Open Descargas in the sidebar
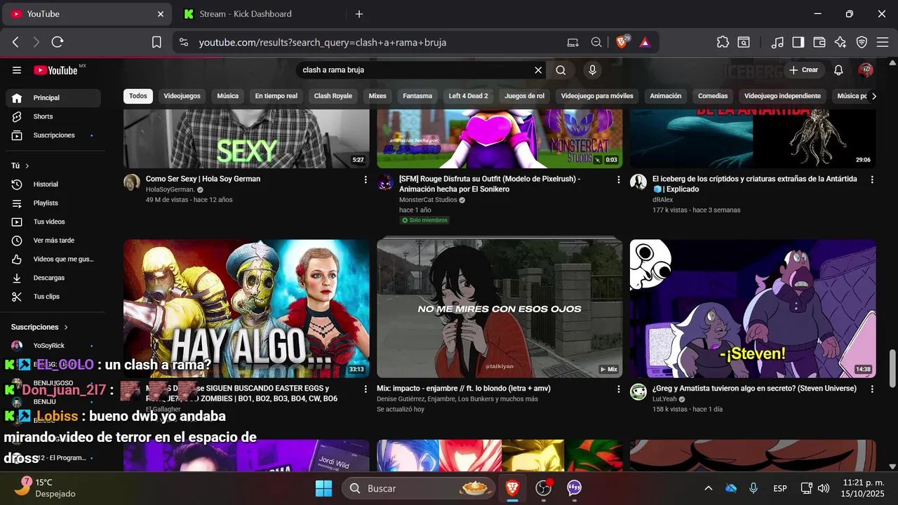This screenshot has height=505, width=898. (53, 278)
